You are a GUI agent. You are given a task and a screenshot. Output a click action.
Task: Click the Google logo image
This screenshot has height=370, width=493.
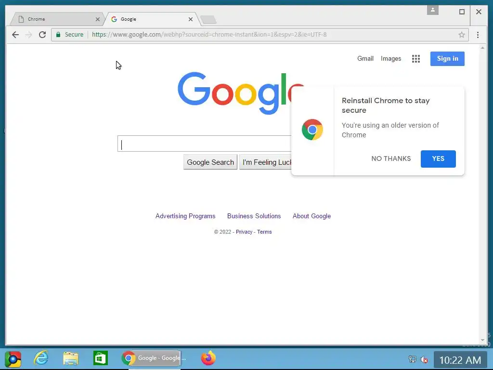tap(241, 93)
